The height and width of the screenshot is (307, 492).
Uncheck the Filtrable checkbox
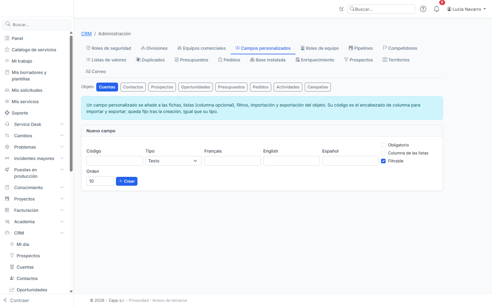[383, 161]
